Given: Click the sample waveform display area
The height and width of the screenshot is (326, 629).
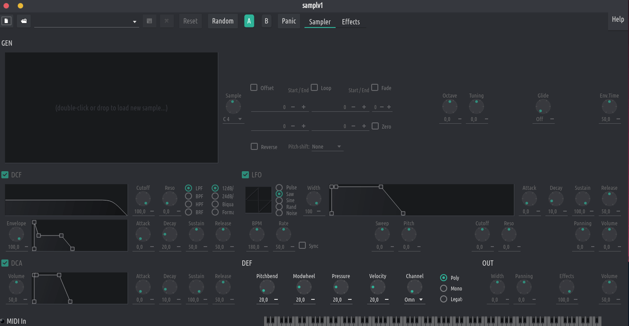Looking at the screenshot, I should pos(111,108).
